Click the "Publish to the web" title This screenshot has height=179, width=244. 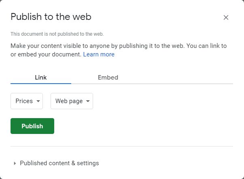[51, 17]
